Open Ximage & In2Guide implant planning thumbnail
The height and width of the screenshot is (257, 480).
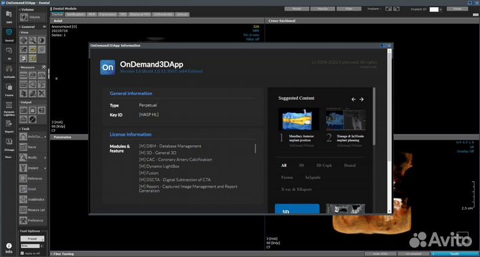coord(345,119)
